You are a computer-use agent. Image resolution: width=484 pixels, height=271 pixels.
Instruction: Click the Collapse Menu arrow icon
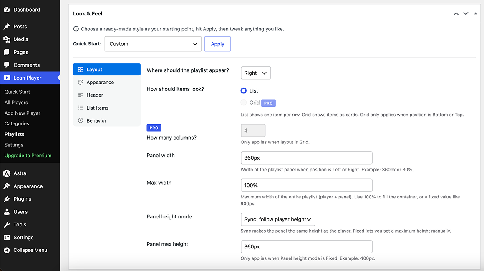(7, 250)
